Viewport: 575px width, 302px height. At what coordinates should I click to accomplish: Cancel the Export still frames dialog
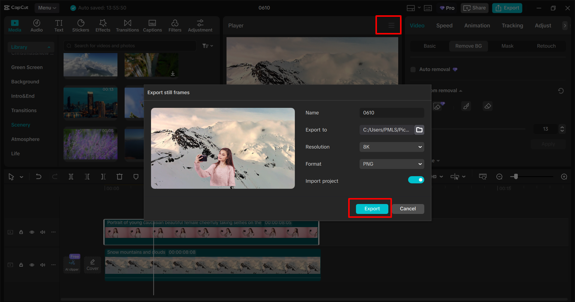click(x=408, y=209)
